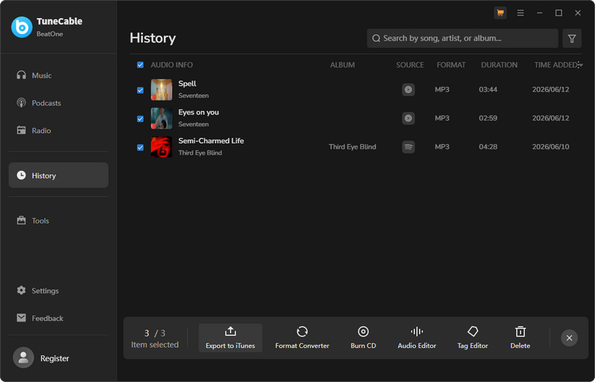The width and height of the screenshot is (595, 382).
Task: Click the 03:44 duration value
Action: (x=488, y=89)
